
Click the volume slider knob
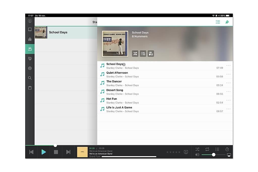[x=214, y=155]
